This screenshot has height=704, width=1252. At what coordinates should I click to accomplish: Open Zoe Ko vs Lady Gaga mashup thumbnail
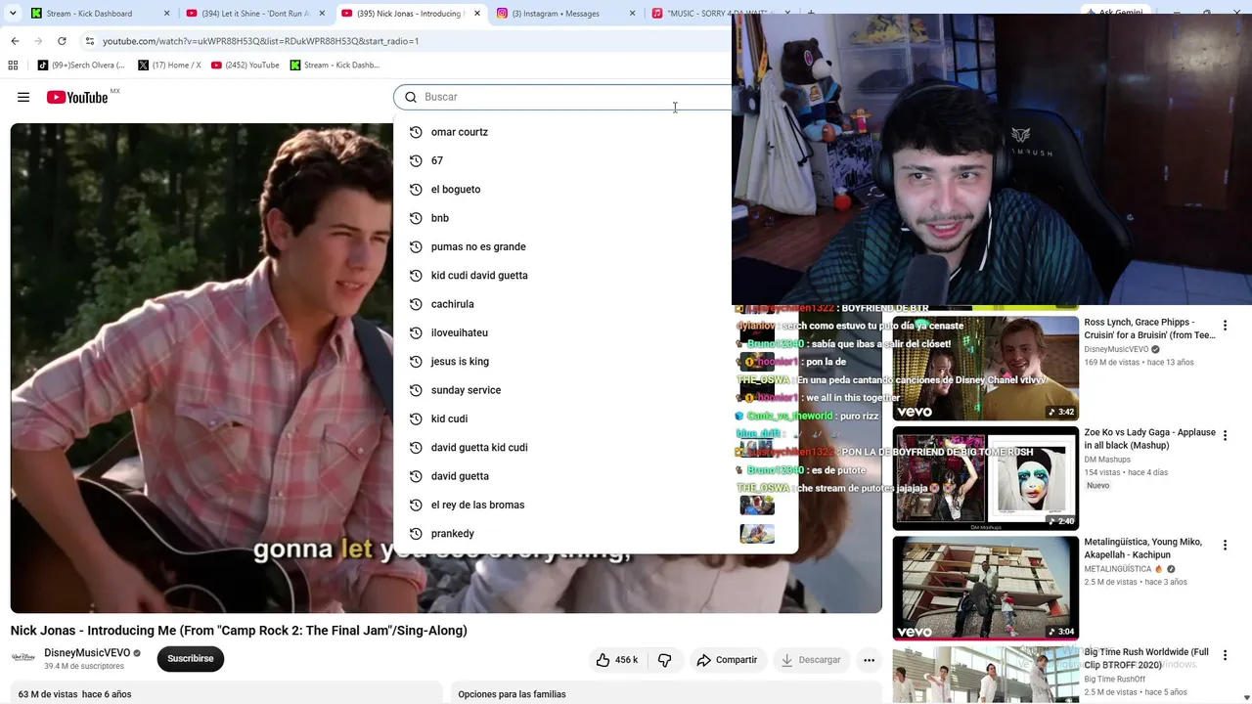[985, 478]
